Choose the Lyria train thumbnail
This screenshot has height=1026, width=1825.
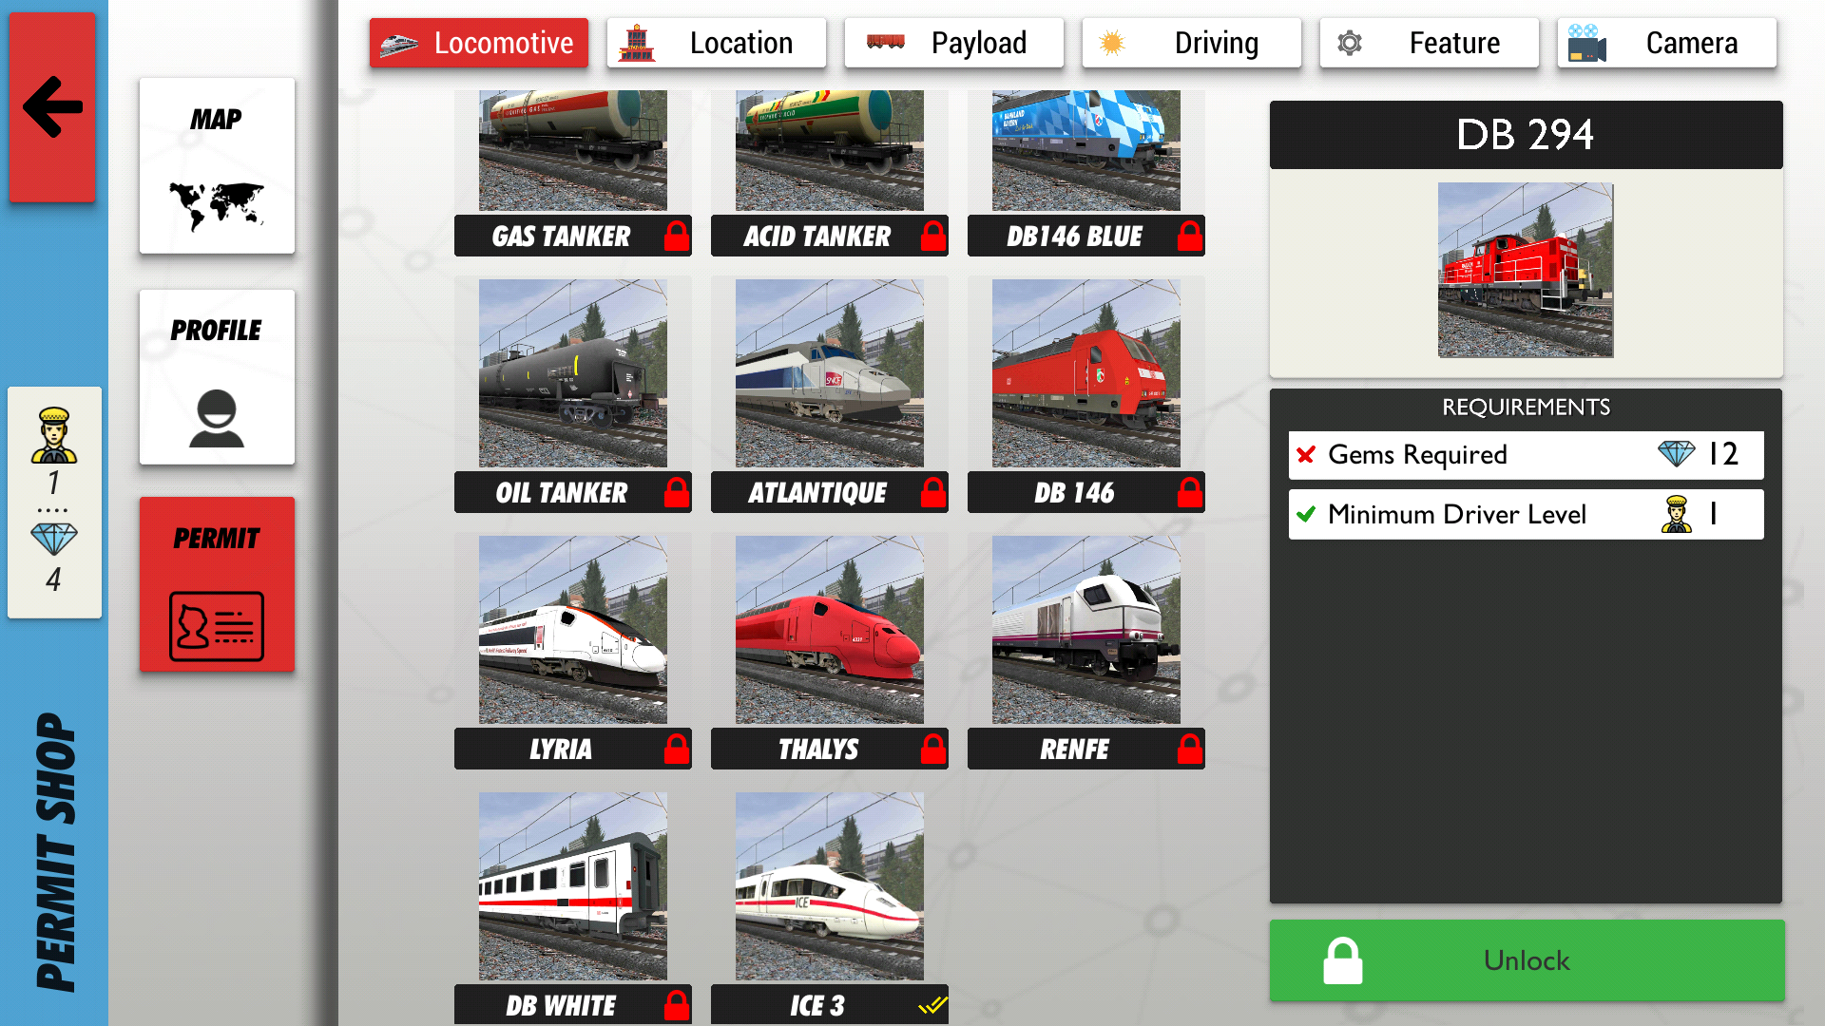pyautogui.click(x=573, y=630)
